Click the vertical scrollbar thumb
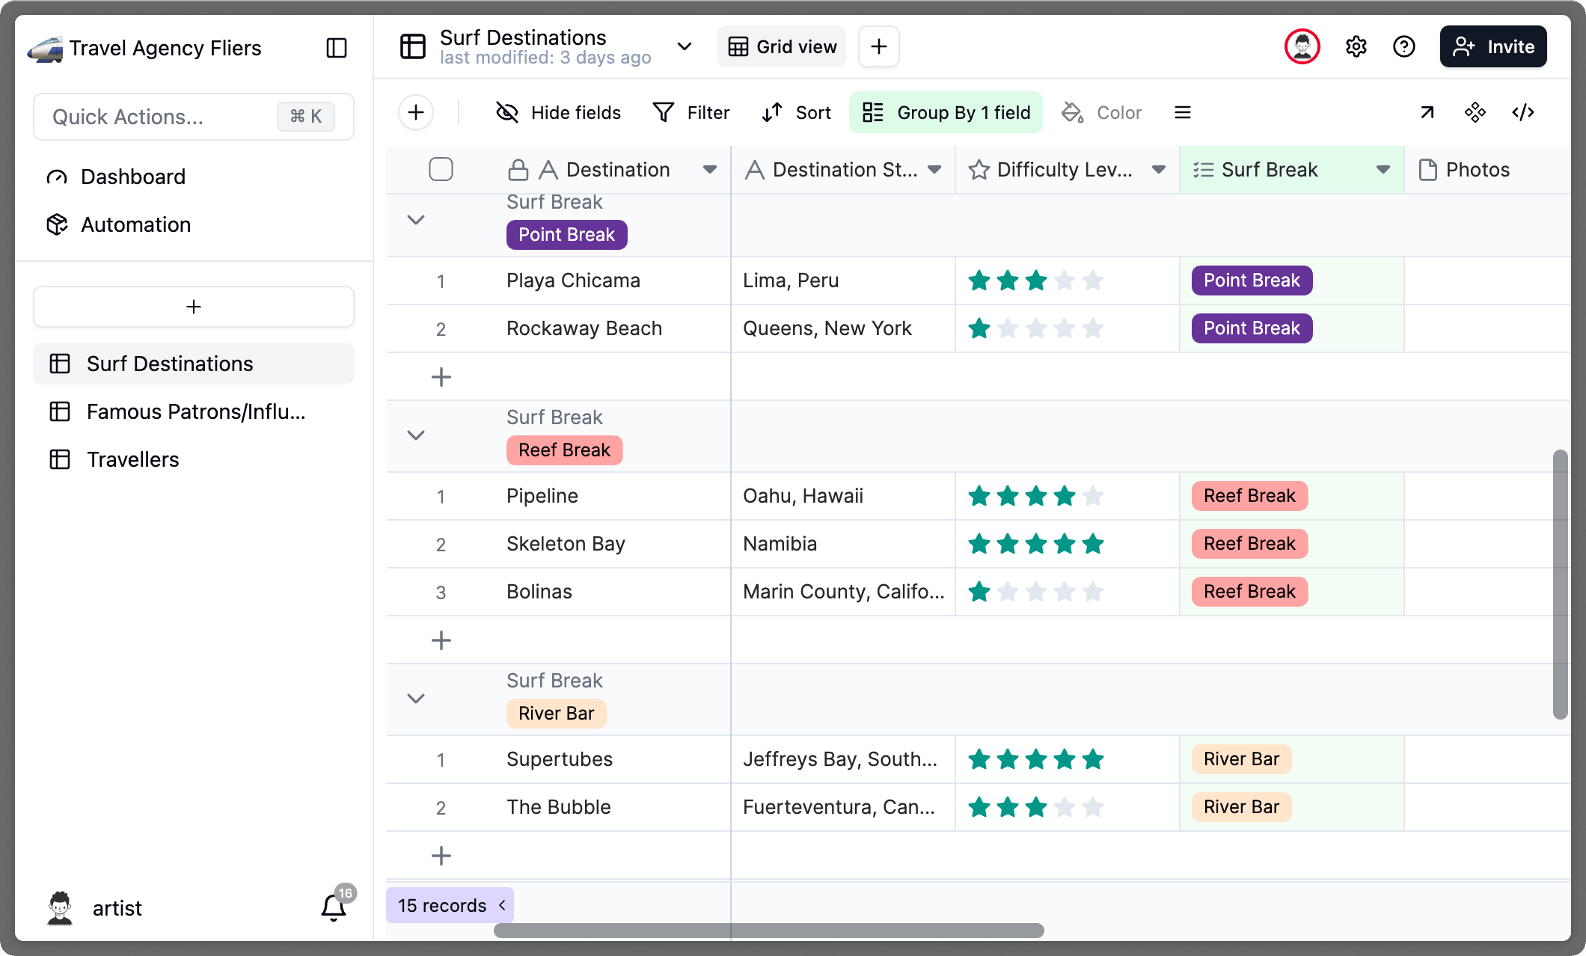The height and width of the screenshot is (956, 1586). click(x=1560, y=584)
